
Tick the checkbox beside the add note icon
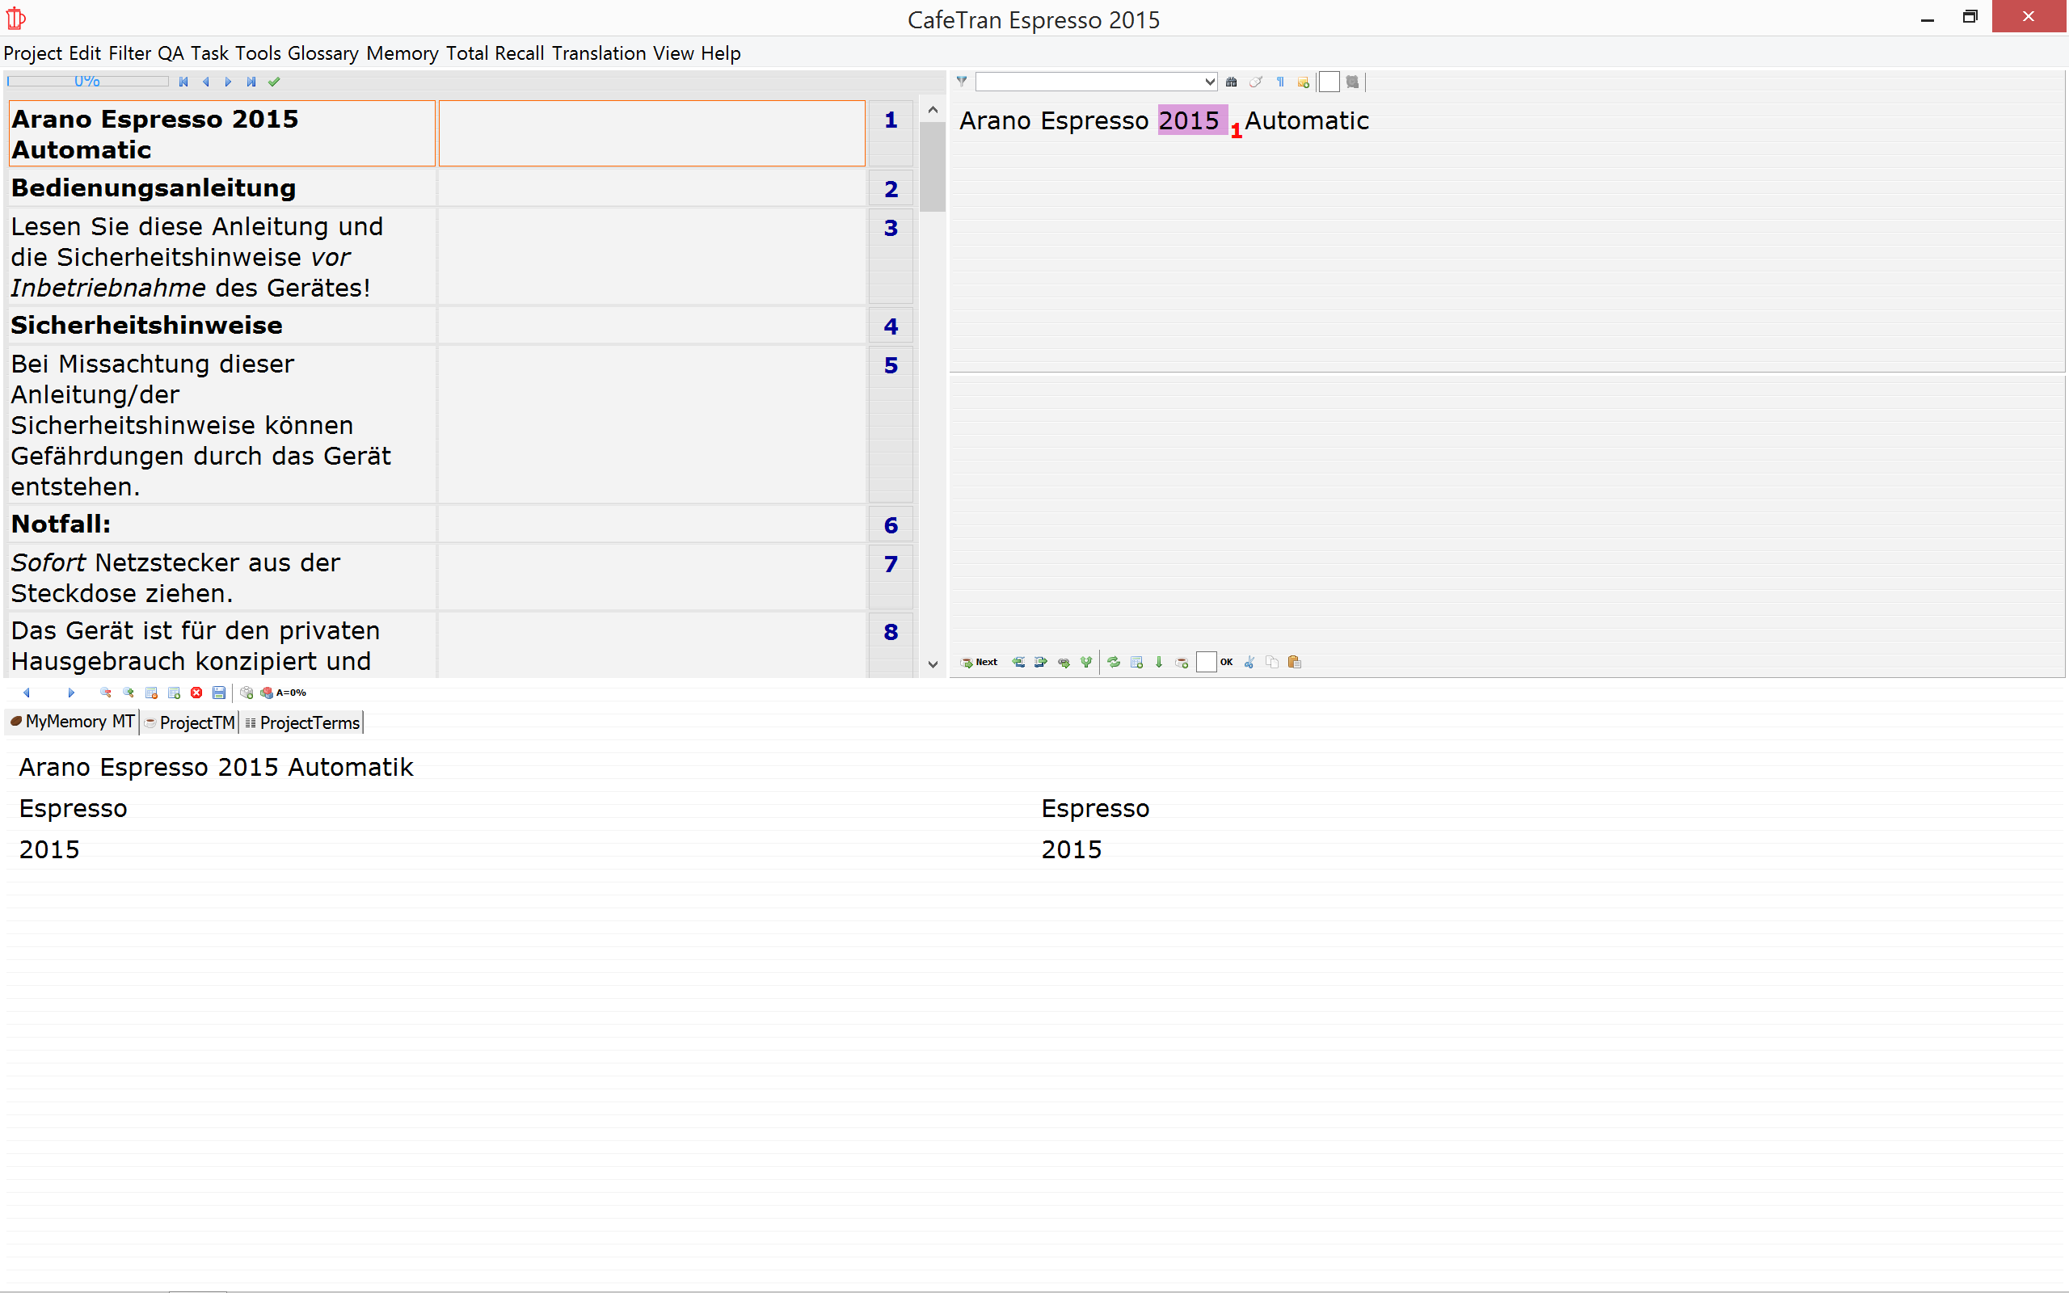[x=1329, y=82]
